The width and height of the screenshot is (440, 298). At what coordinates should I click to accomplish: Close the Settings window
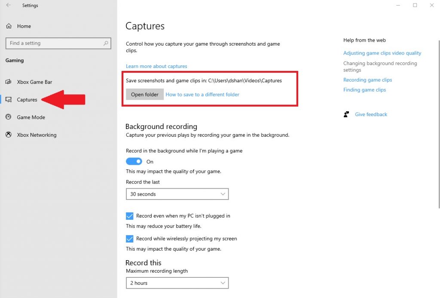[x=431, y=5]
